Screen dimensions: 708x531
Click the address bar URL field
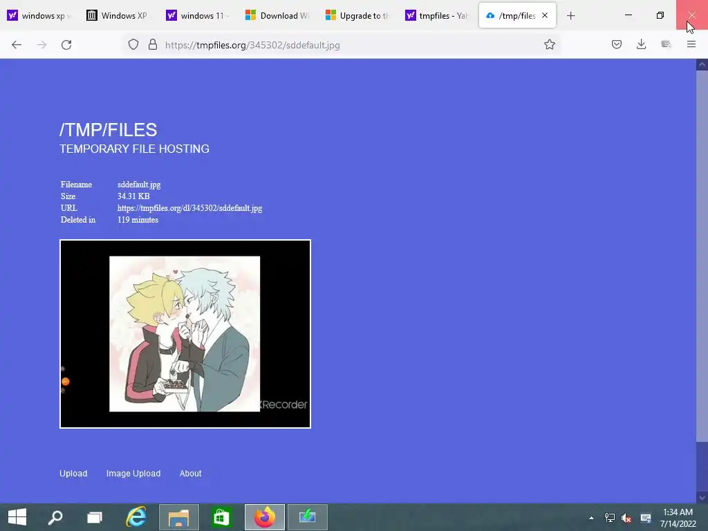(x=343, y=45)
